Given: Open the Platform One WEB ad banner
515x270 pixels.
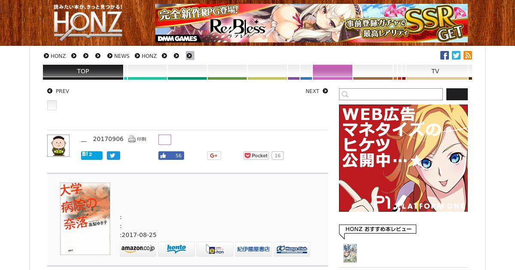Looking at the screenshot, I should (403, 158).
